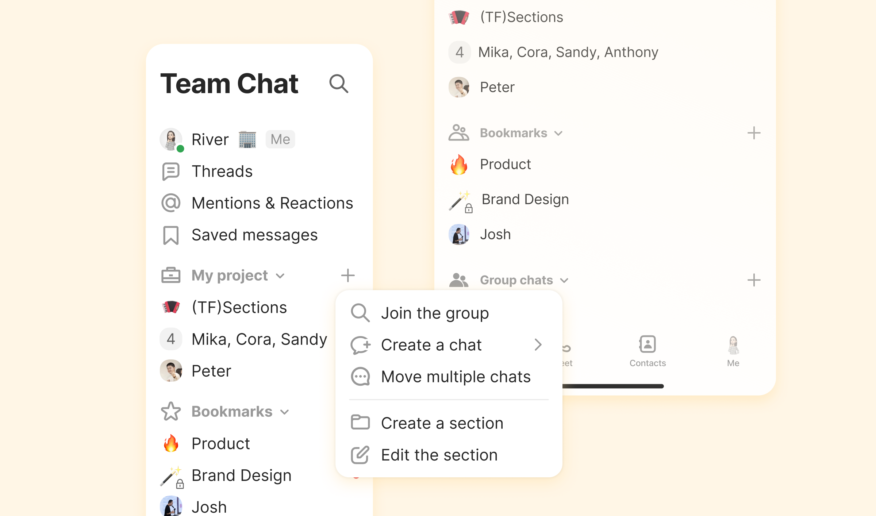Collapse the My project section chevron

280,276
